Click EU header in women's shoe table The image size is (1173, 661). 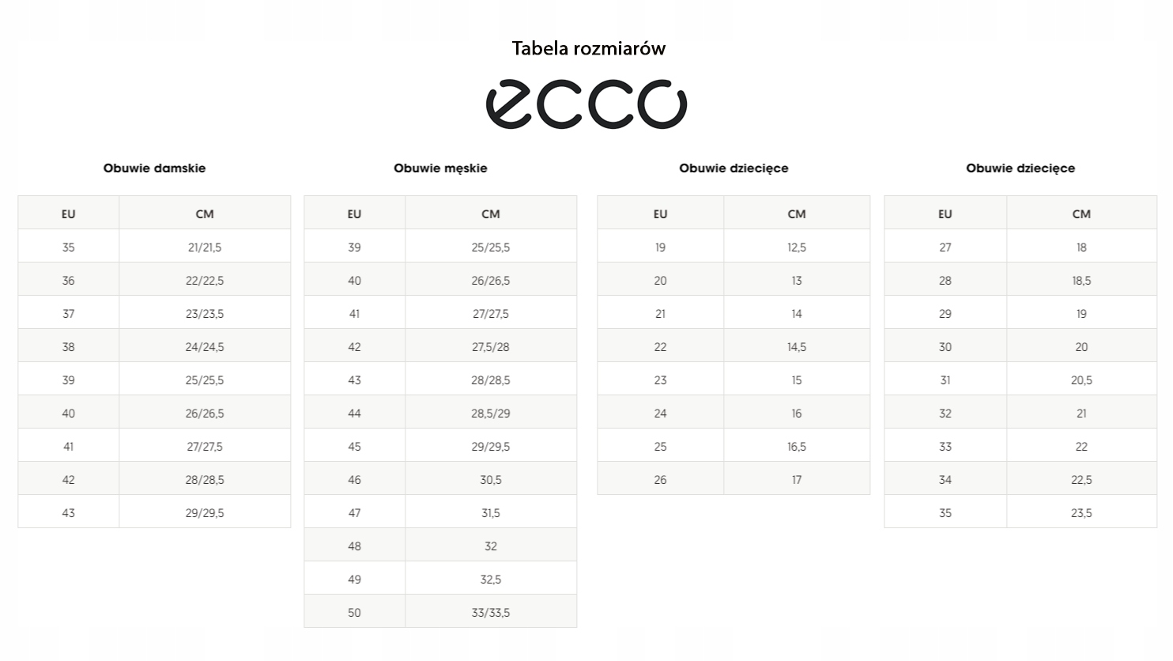click(x=69, y=213)
